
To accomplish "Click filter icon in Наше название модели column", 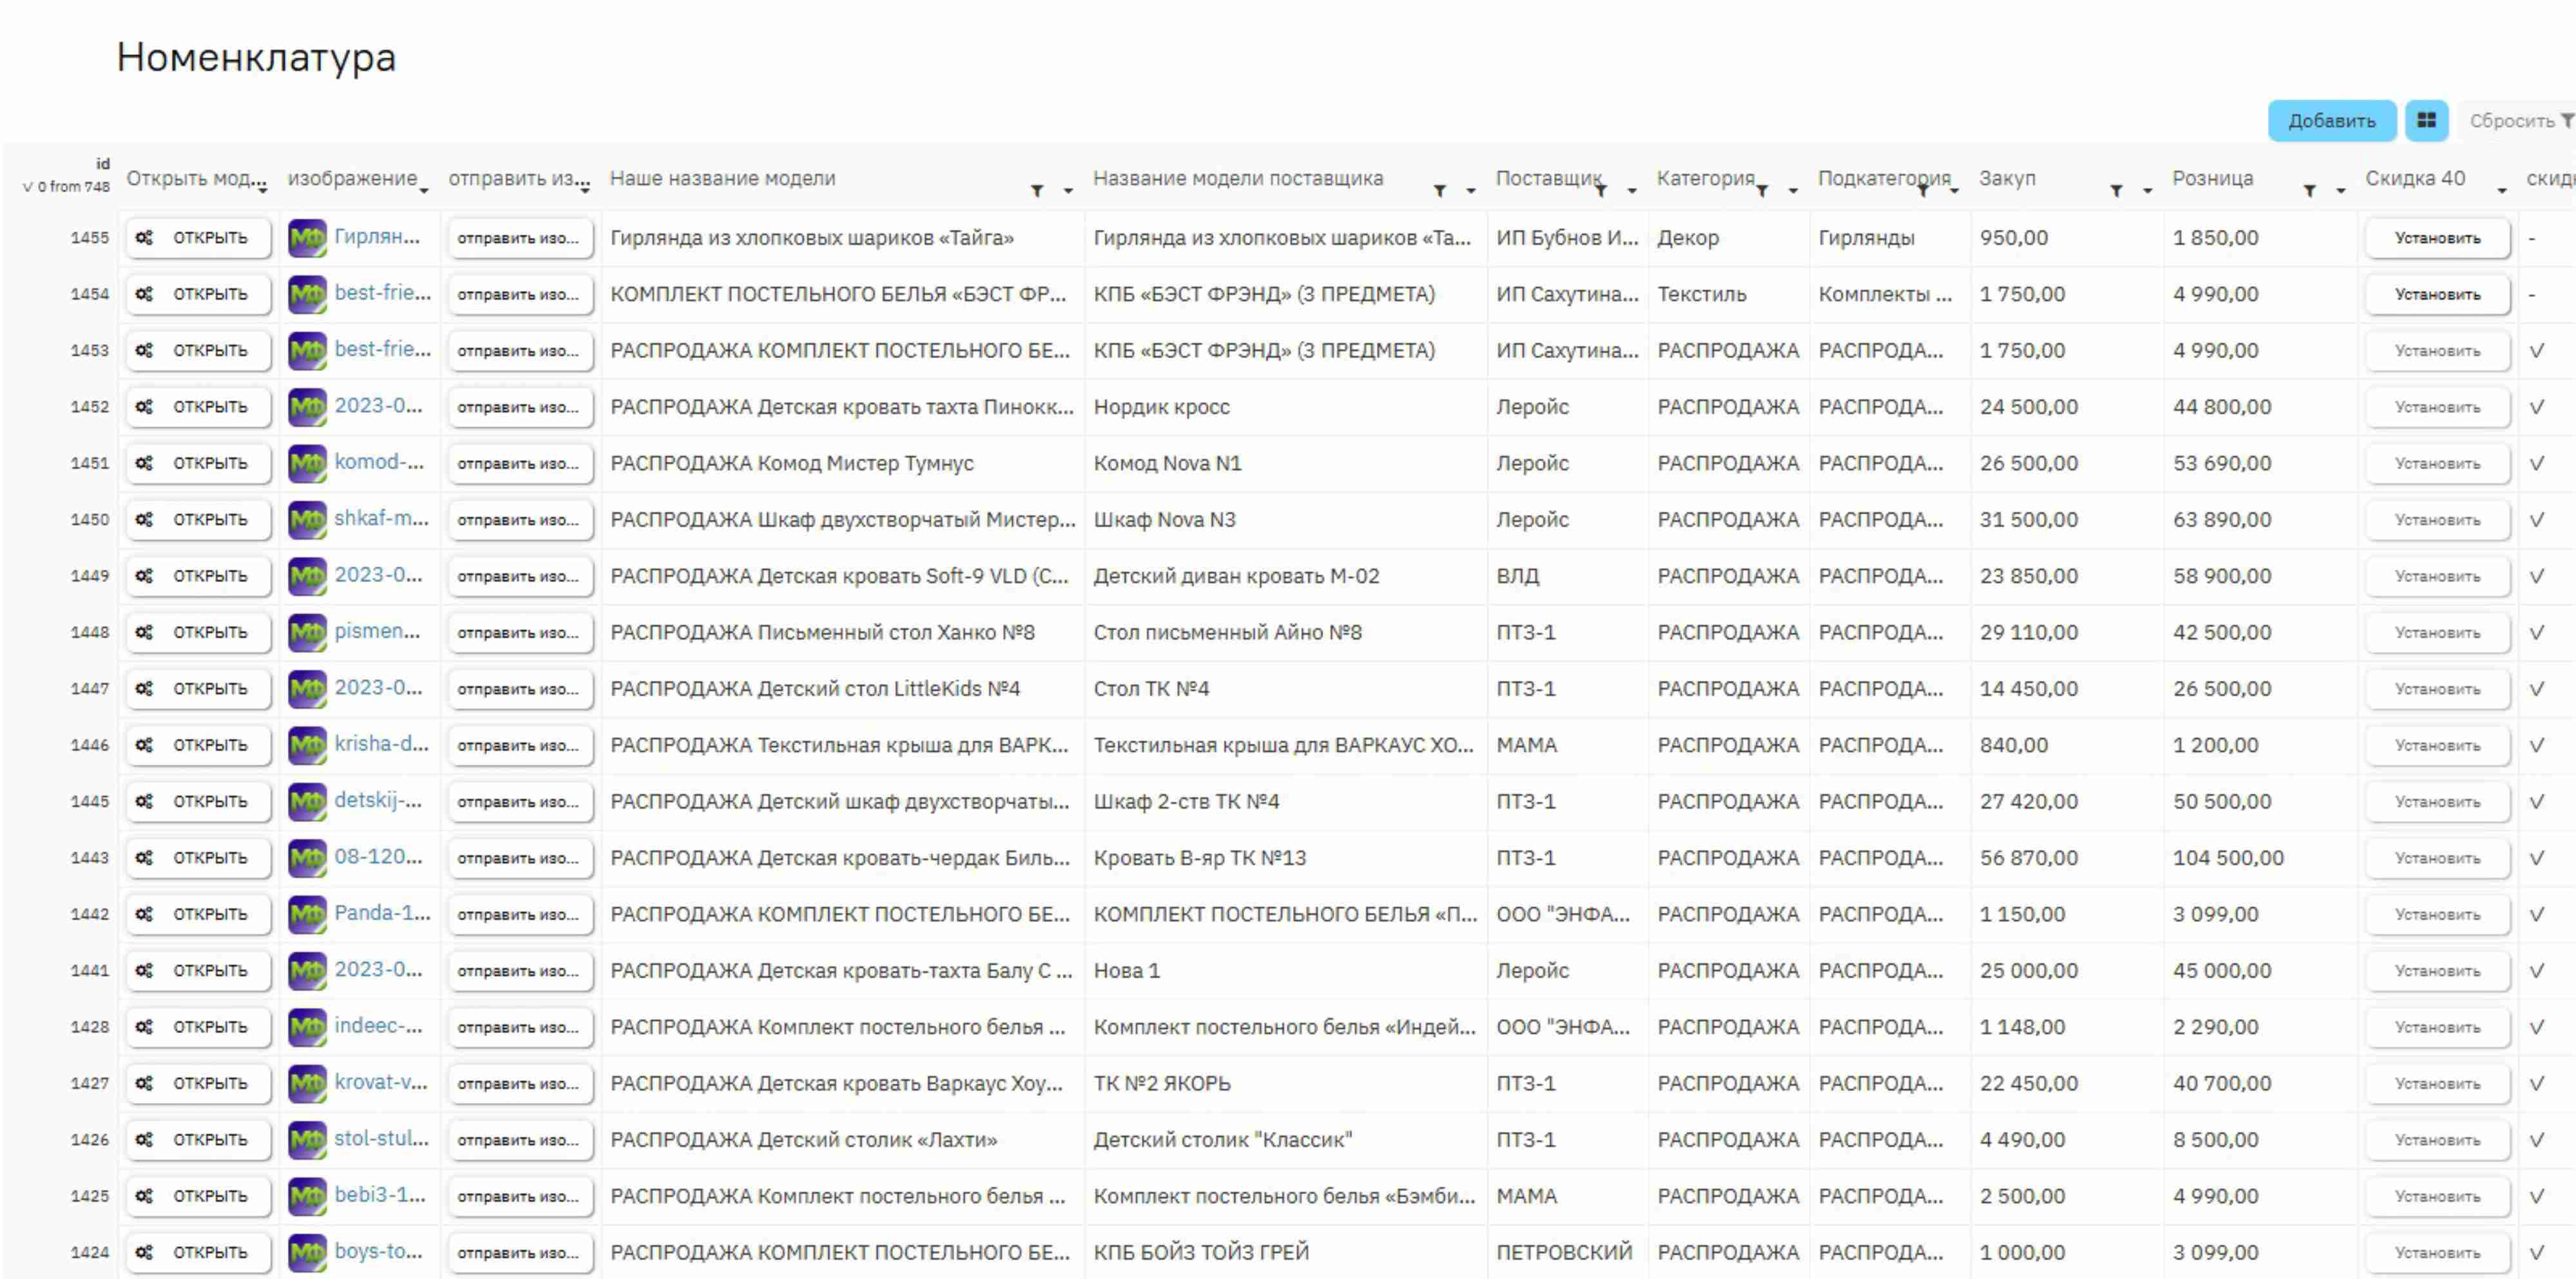I will [1037, 190].
